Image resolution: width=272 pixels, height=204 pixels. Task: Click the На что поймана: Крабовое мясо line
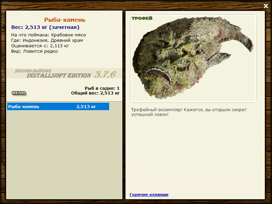(x=49, y=35)
